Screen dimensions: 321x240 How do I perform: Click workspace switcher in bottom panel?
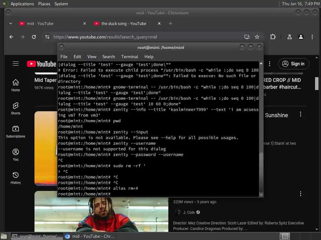tap(285, 236)
